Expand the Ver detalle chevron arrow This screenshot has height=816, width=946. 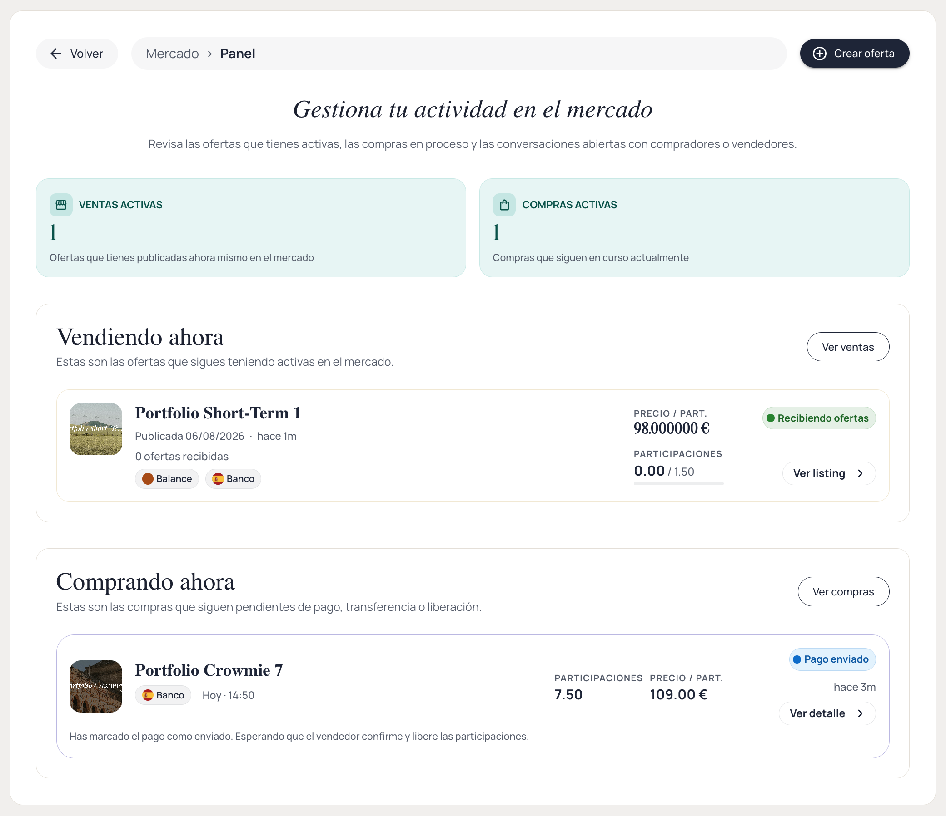tap(861, 714)
